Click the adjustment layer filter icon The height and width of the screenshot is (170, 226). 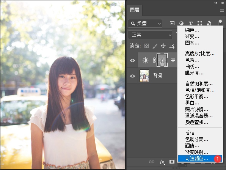181,23
